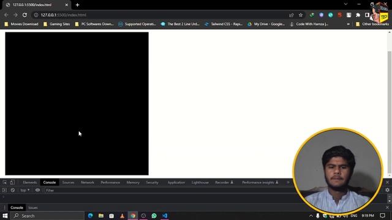Open the Tailwind CSS bookmark
Image resolution: width=392 pixels, height=220 pixels.
tap(224, 24)
